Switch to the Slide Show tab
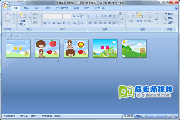This screenshot has width=180, height=120. (62, 8)
